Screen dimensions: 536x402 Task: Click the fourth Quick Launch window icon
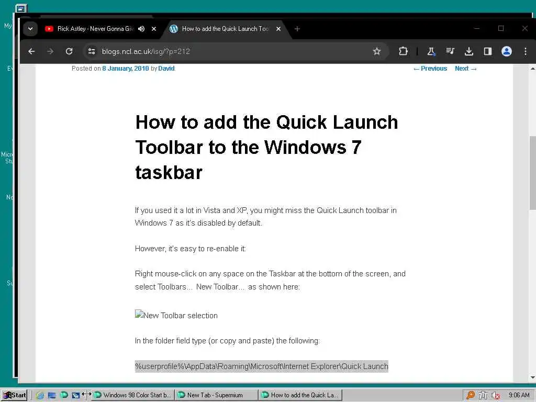click(75, 395)
